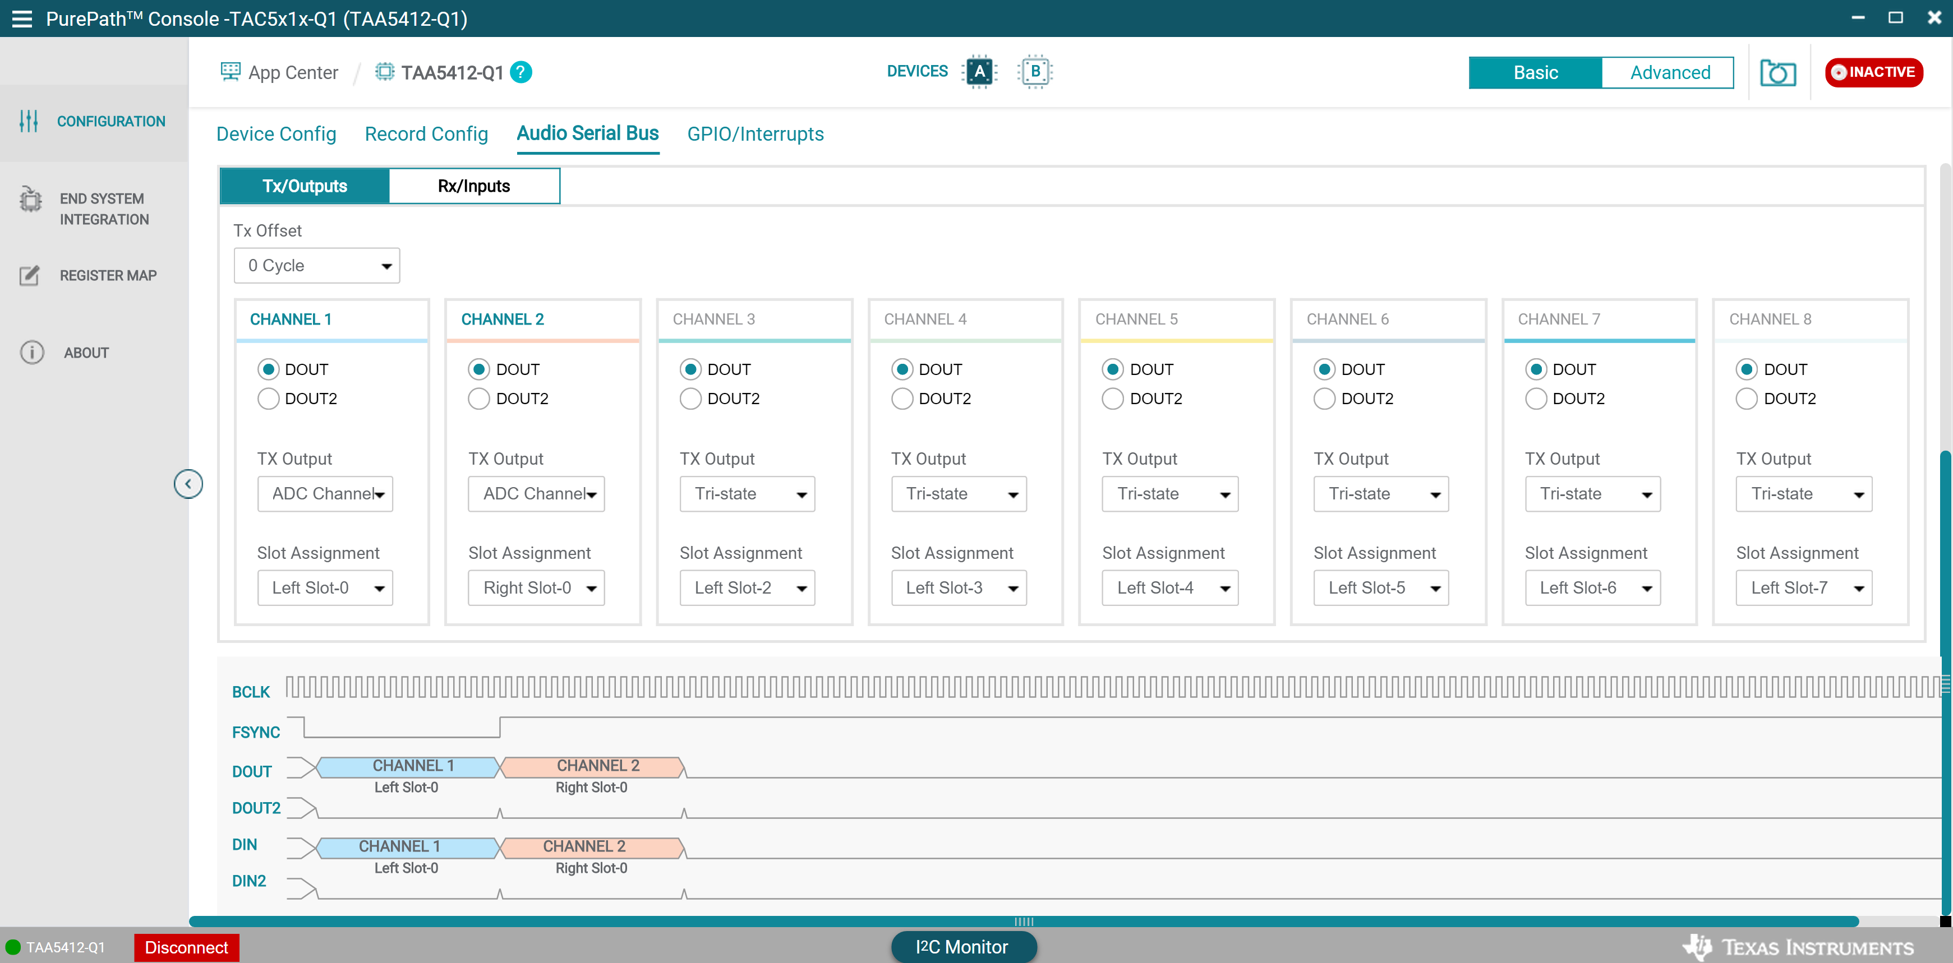Image resolution: width=1953 pixels, height=963 pixels.
Task: Switch to Basic mode
Action: tap(1535, 73)
